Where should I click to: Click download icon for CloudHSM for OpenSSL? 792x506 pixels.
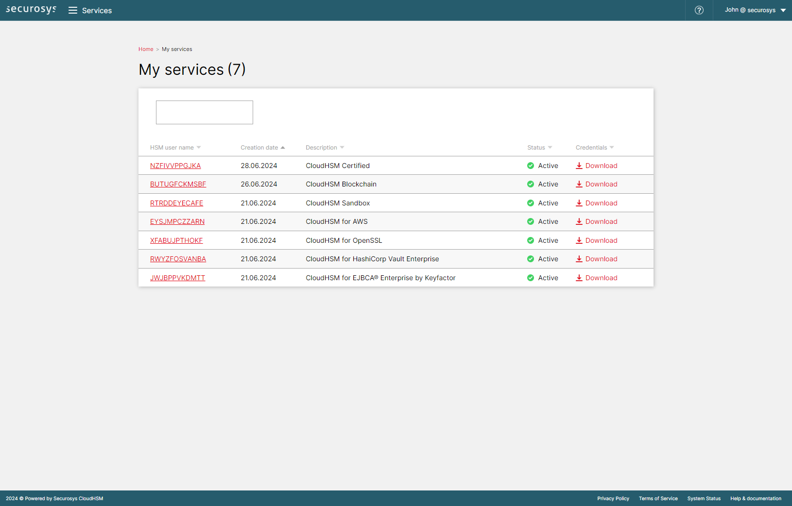tap(579, 240)
